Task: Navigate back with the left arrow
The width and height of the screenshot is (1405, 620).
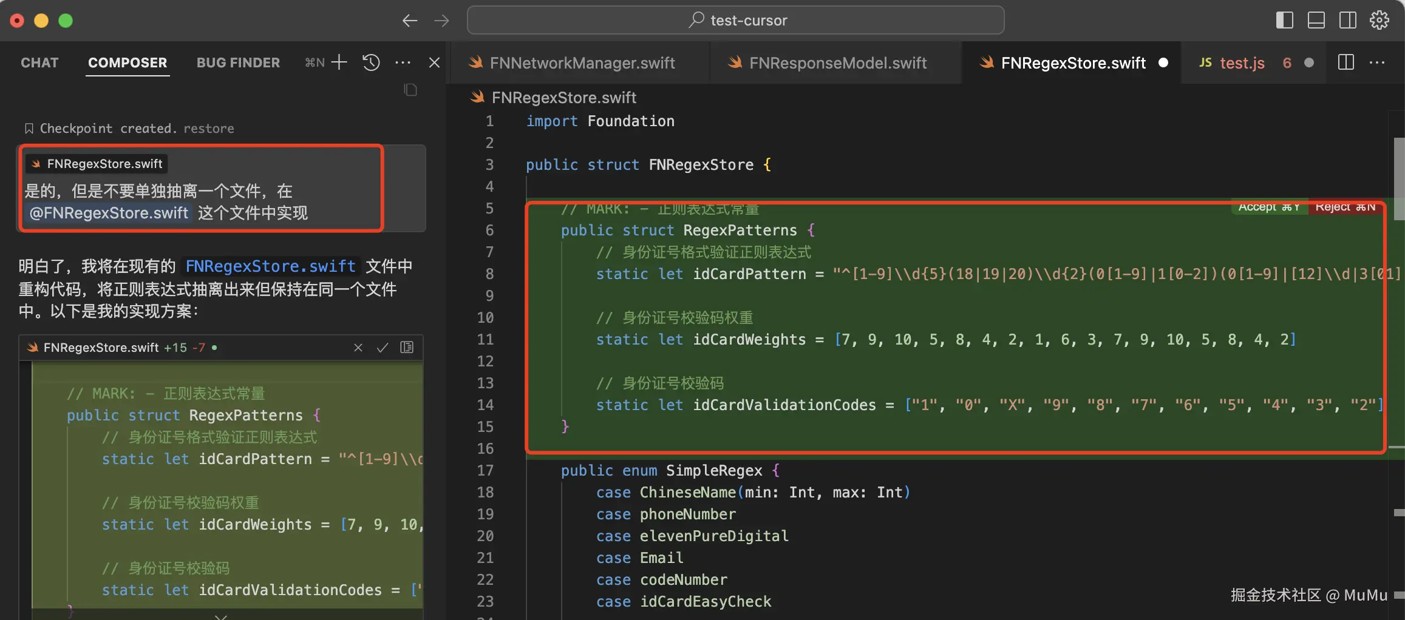Action: 410,21
